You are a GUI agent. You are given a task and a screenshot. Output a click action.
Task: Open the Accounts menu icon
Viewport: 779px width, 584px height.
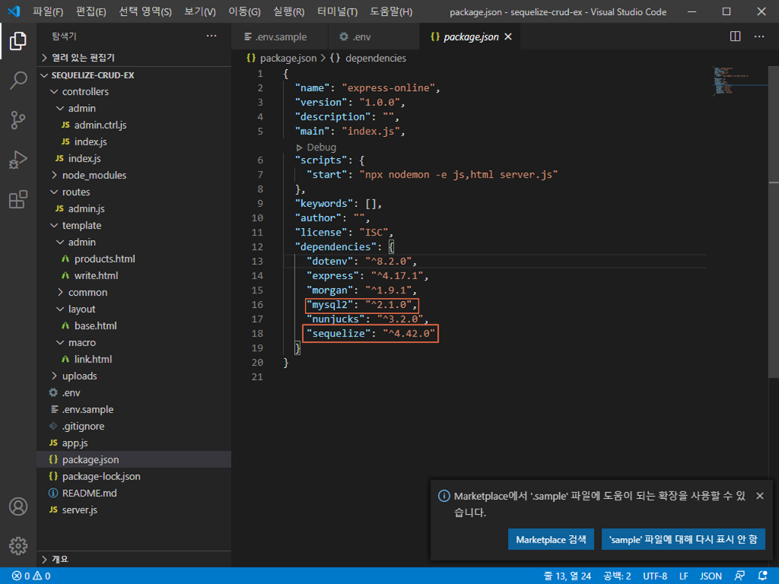(x=18, y=506)
